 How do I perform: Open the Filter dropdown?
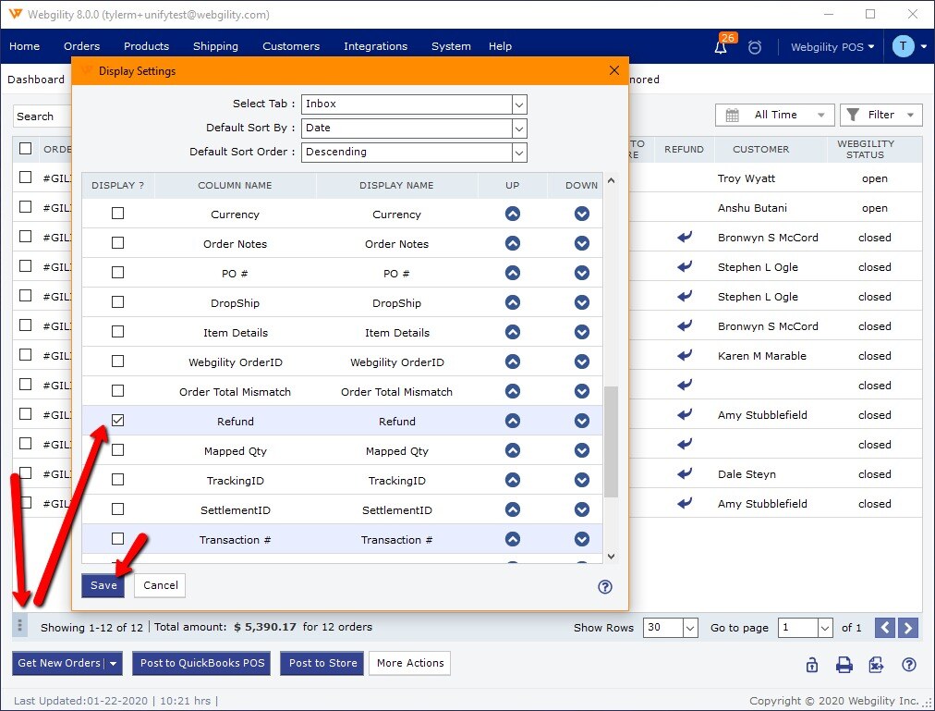coord(880,115)
